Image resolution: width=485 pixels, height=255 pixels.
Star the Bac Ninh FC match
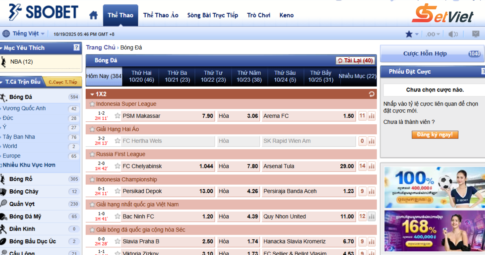tap(117, 216)
